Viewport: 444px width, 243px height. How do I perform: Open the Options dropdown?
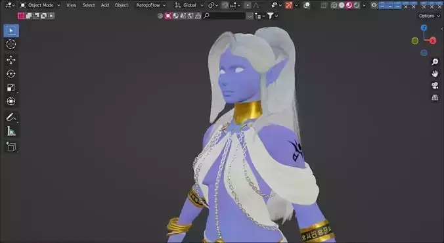click(430, 16)
